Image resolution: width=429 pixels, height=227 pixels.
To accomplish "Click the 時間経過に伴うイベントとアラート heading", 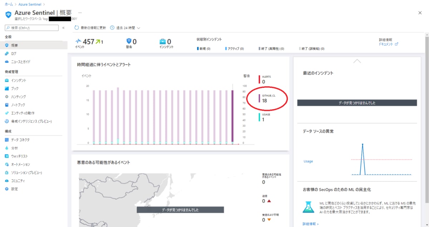I will (104, 65).
